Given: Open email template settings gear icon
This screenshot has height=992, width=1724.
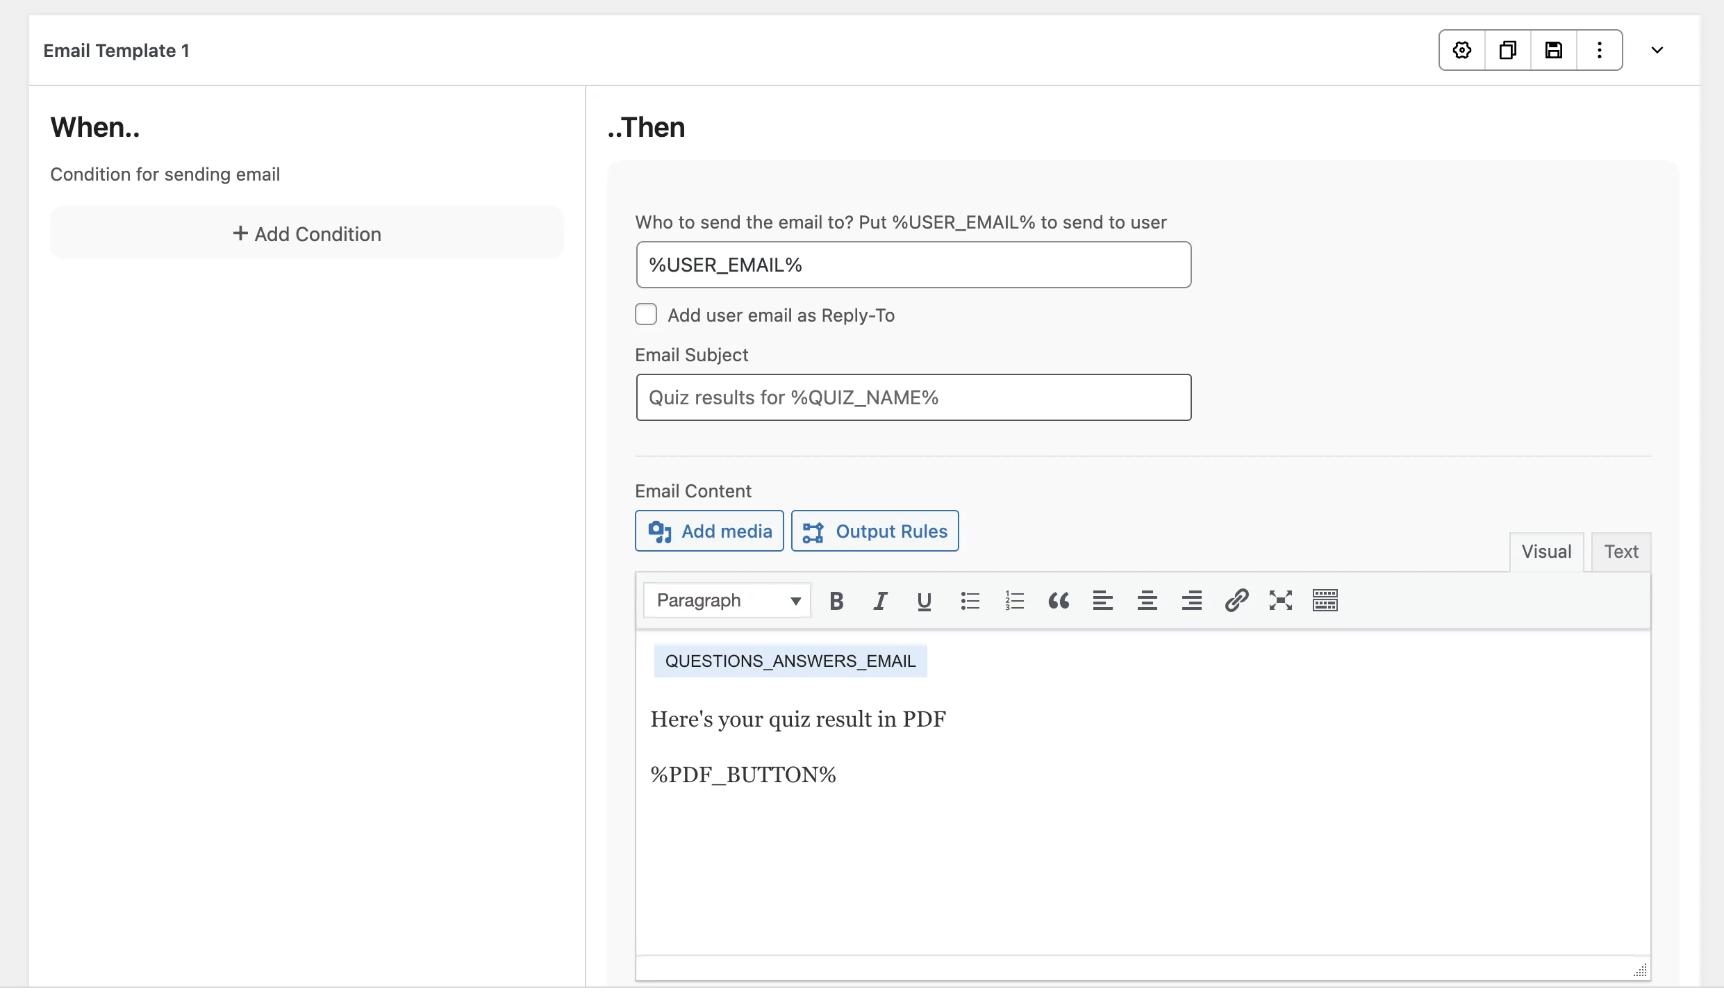Looking at the screenshot, I should [1462, 50].
